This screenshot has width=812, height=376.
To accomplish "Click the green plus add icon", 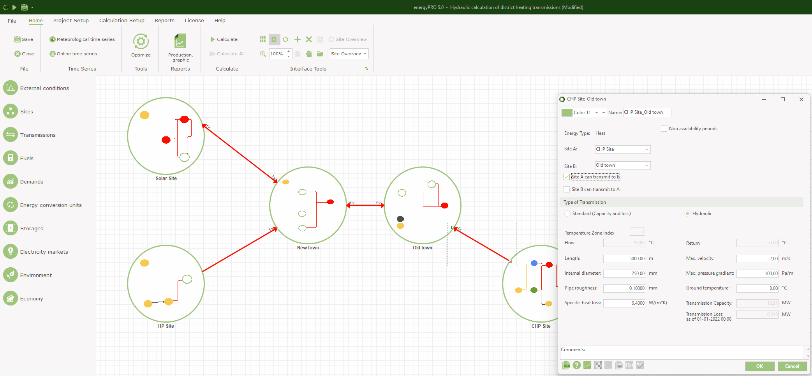I will point(297,39).
